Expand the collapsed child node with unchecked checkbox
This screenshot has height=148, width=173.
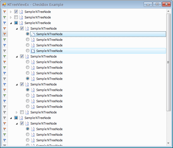pos(17,112)
